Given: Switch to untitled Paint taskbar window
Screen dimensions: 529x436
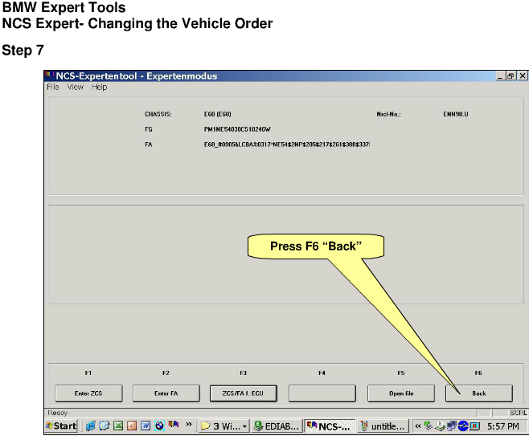Looking at the screenshot, I should click(x=383, y=426).
